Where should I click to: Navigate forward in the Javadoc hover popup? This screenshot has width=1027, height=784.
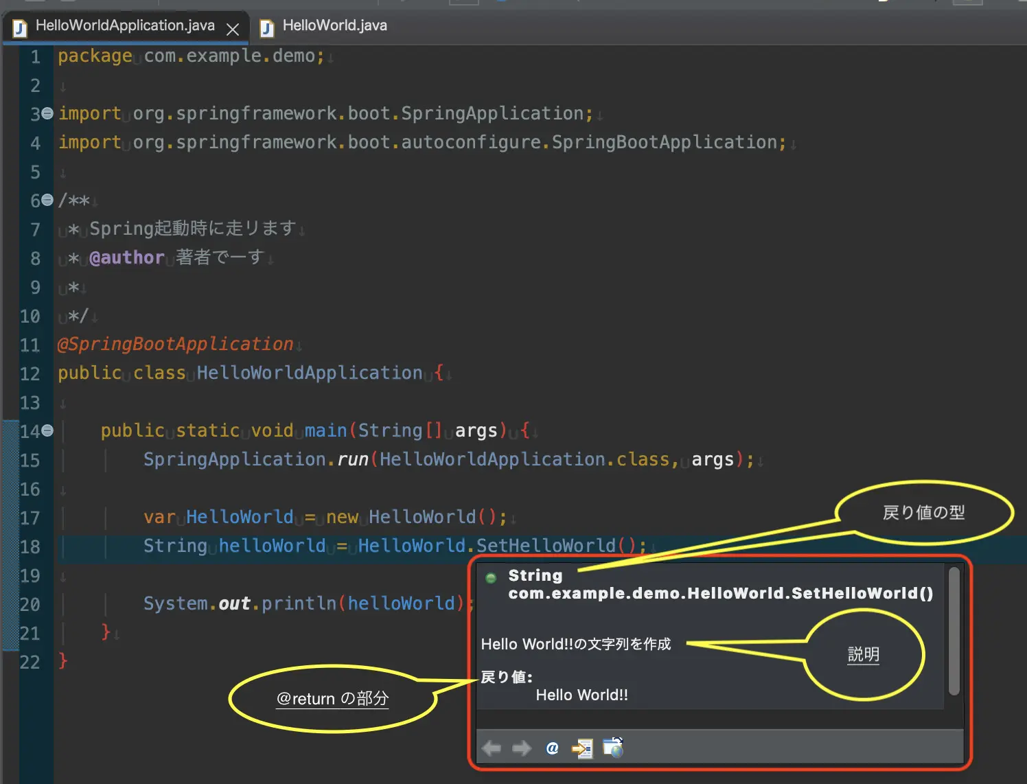coord(521,748)
